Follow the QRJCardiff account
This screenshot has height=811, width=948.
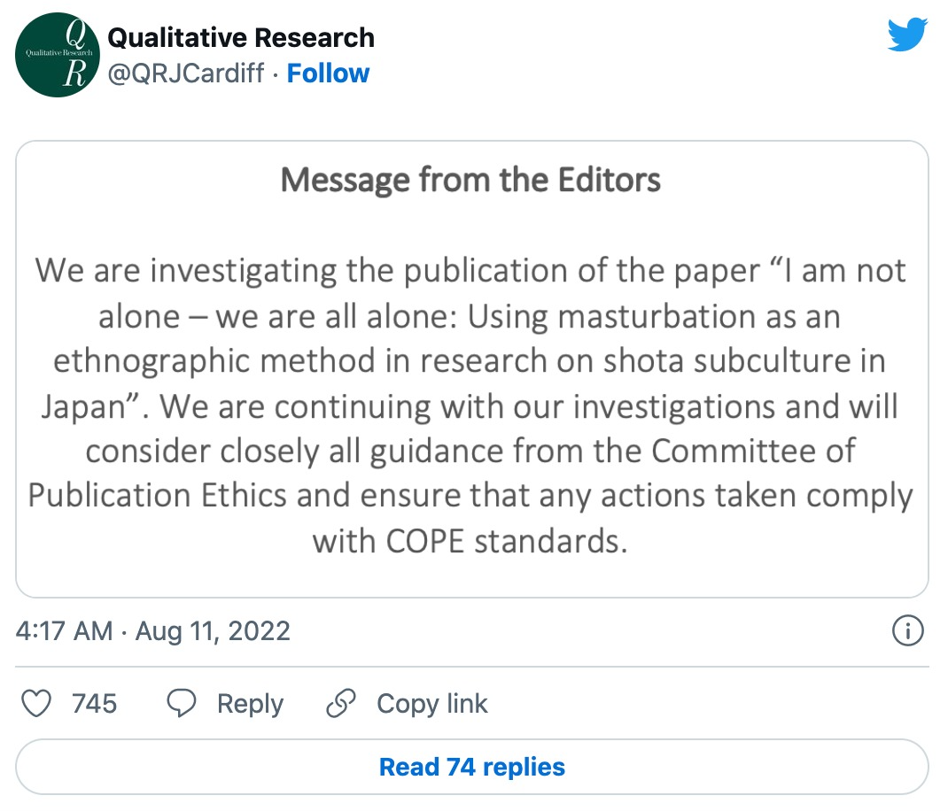(x=328, y=73)
